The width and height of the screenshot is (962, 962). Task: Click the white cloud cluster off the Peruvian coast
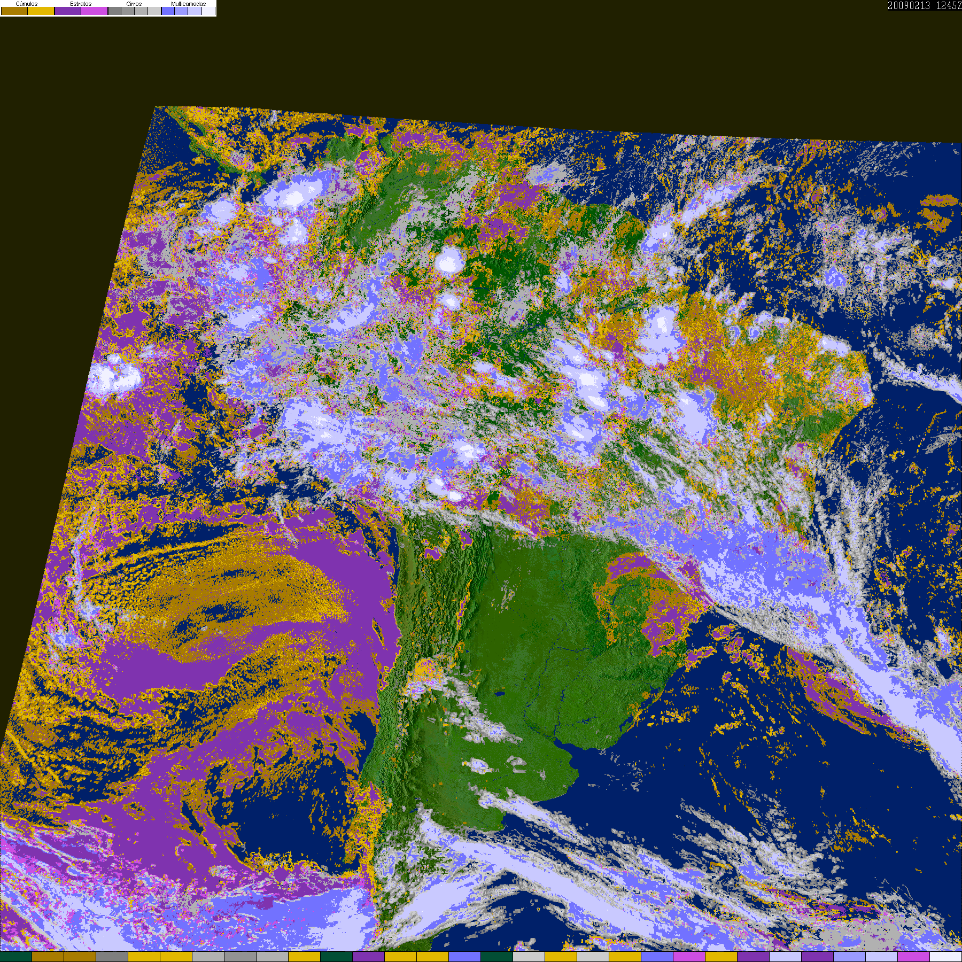click(114, 374)
